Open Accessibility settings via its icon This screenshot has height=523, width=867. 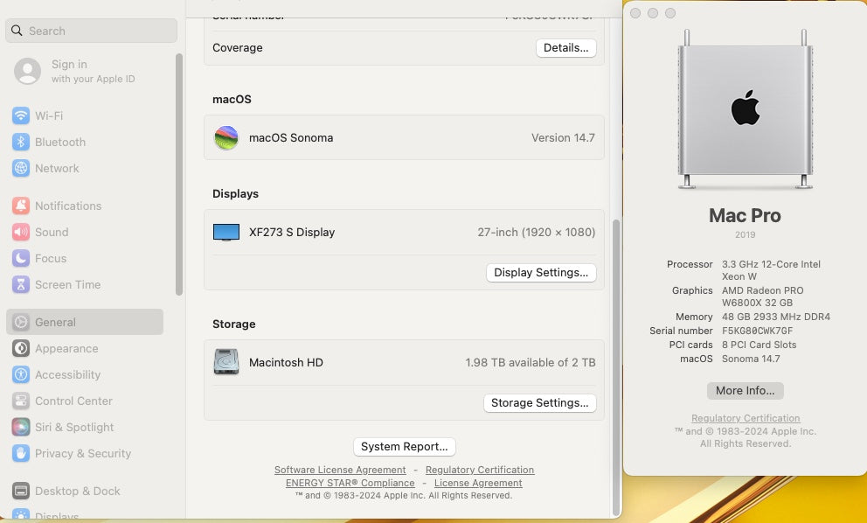pos(20,374)
